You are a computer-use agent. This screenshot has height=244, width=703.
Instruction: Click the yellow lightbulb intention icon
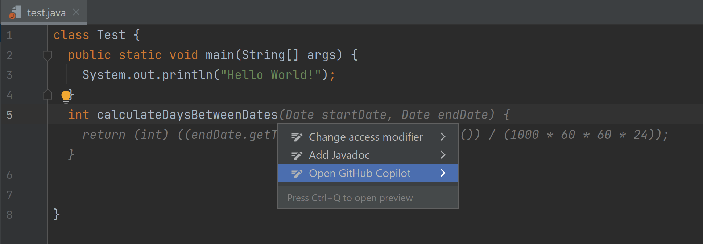click(x=66, y=96)
